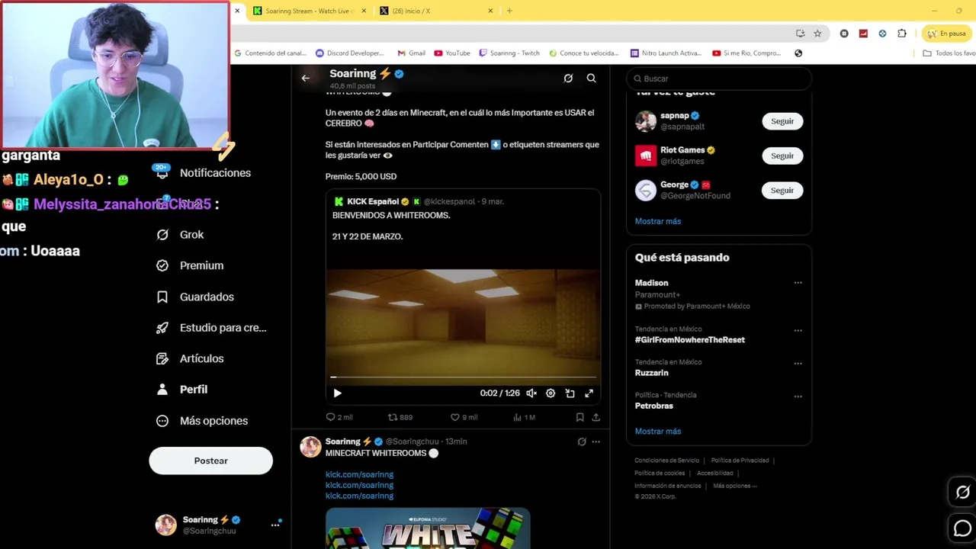Screen dimensions: 976x549
Task: Open Soarinng avatar on 13min post
Action: tap(310, 447)
